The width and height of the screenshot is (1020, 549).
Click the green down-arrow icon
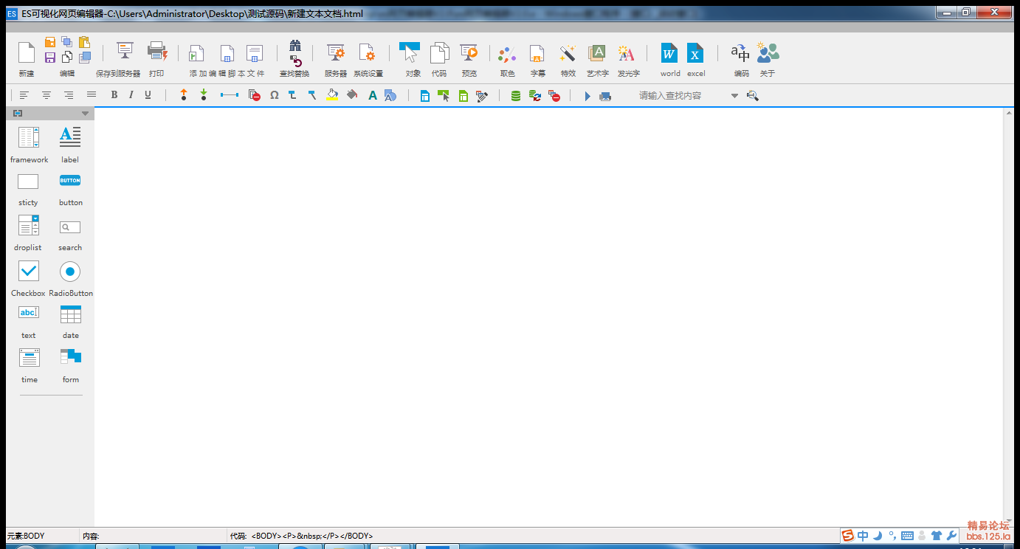(x=204, y=95)
